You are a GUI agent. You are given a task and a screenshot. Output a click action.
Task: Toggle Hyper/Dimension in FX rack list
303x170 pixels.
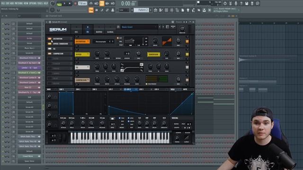pos(50,44)
